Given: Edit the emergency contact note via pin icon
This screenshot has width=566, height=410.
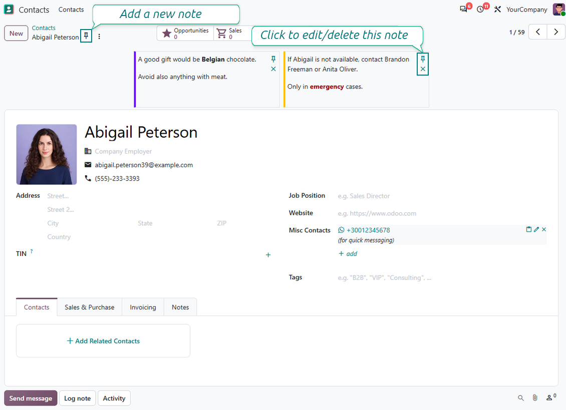Looking at the screenshot, I should [x=423, y=59].
